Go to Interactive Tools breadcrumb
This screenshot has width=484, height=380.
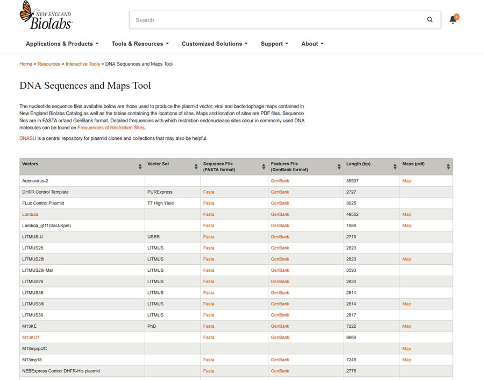click(x=82, y=64)
